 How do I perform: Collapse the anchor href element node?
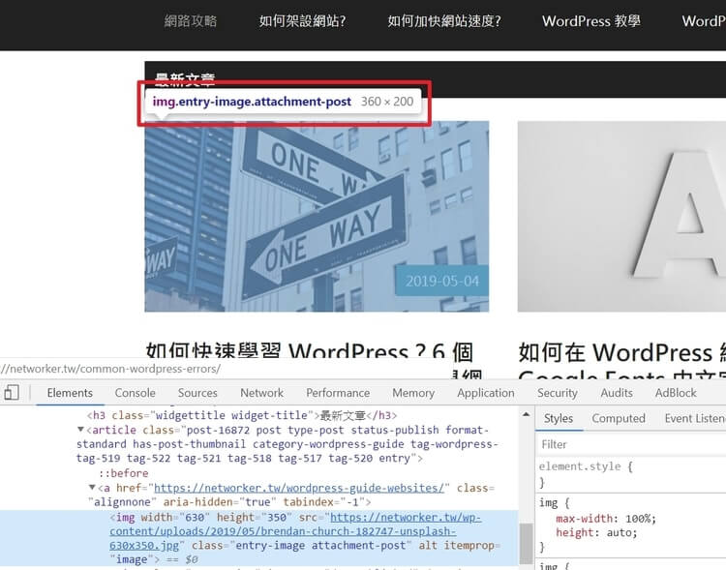click(92, 488)
